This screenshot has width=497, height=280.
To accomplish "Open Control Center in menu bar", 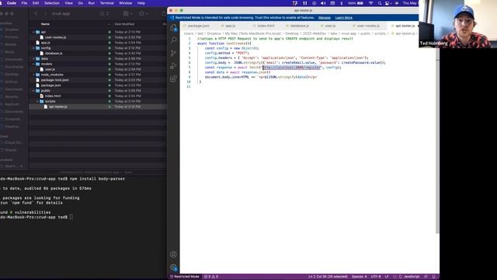I will [388, 3].
